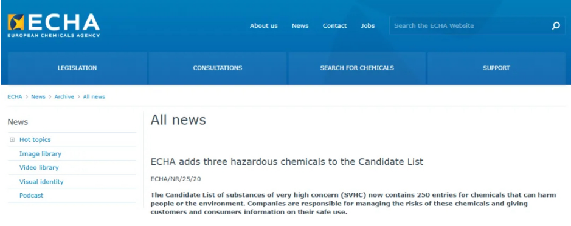Select the News breadcrumb link

[38, 96]
